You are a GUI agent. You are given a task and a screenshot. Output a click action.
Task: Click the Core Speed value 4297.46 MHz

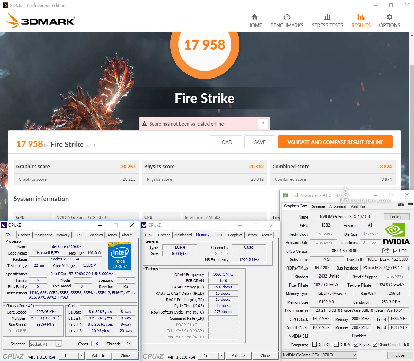point(45,312)
